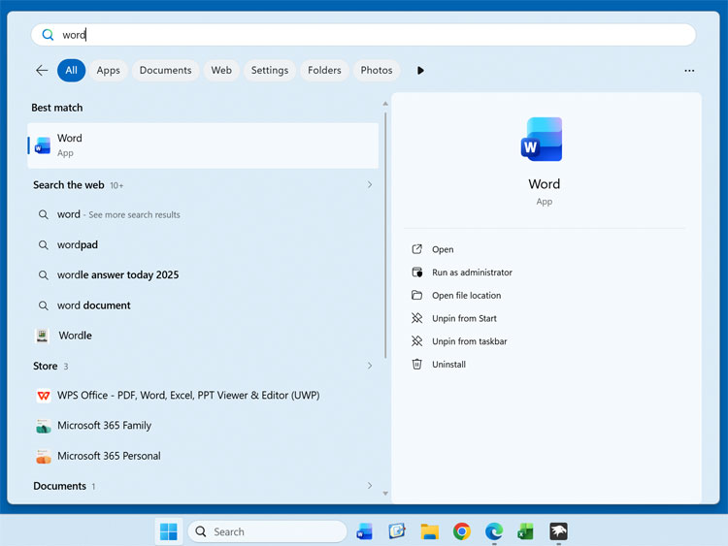This screenshot has height=546, width=728.
Task: Click the Run as administrator shield icon
Action: click(417, 273)
